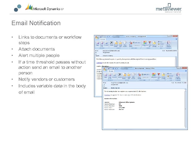Click Help icon in Invoice Approval window
191x143 pixels.
186,71
